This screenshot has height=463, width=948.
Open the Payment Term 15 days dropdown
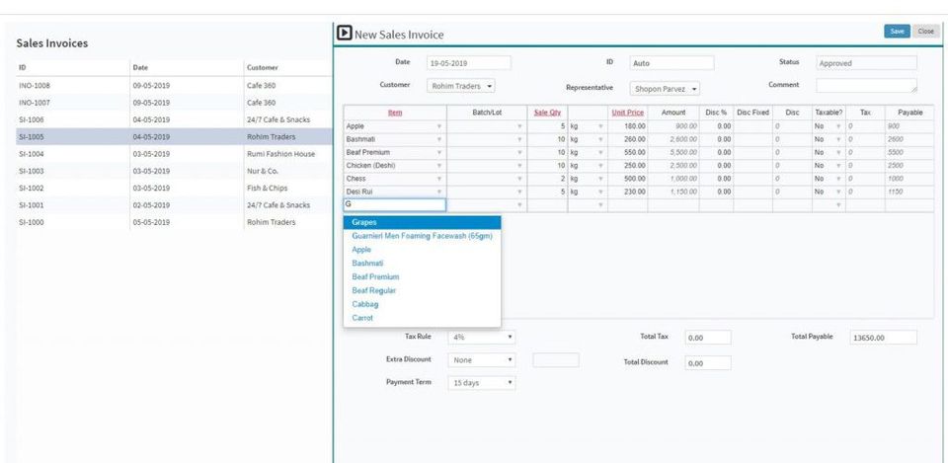[481, 383]
